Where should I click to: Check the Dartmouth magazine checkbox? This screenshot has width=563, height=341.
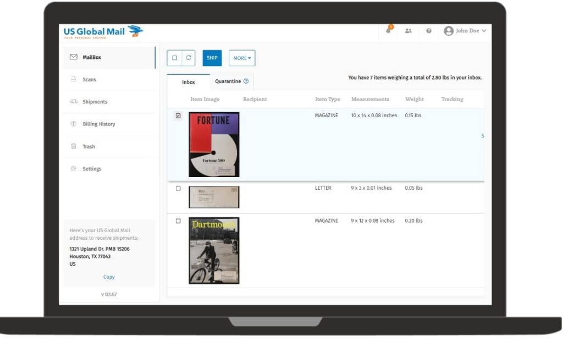coord(178,221)
